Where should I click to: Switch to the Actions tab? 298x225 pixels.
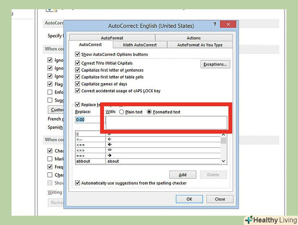click(x=194, y=38)
